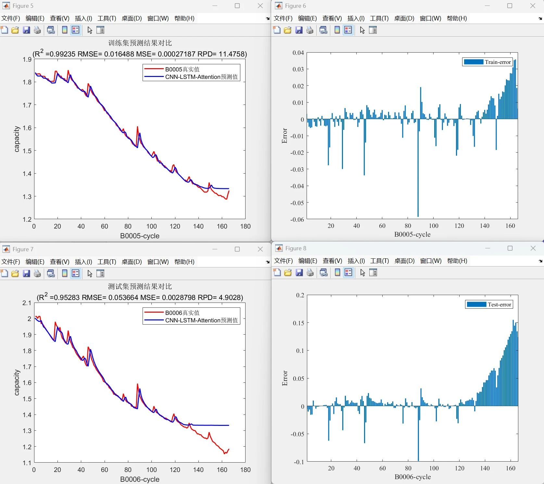Open Property Inspector in Figure 6 toolbar
Viewport: 544px width, 484px height.
[373, 30]
